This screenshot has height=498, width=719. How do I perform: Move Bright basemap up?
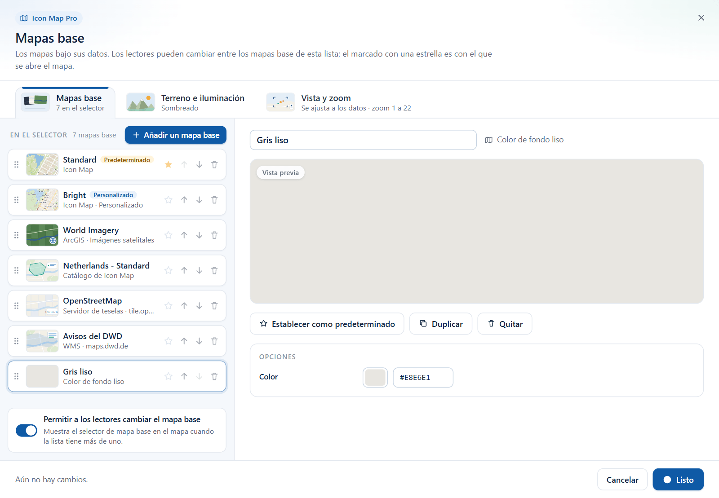pyautogui.click(x=184, y=200)
